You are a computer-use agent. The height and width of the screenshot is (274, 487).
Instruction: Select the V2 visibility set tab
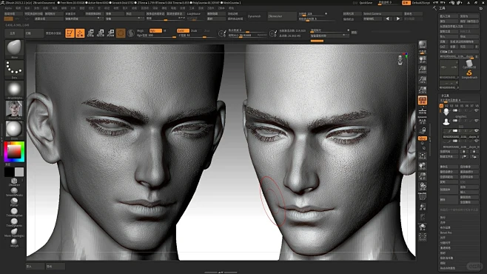446,106
